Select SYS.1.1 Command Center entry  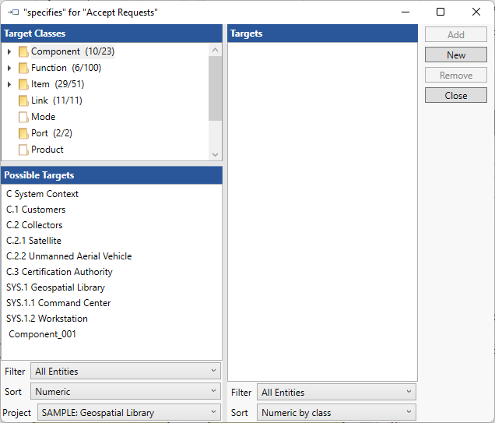(x=58, y=303)
